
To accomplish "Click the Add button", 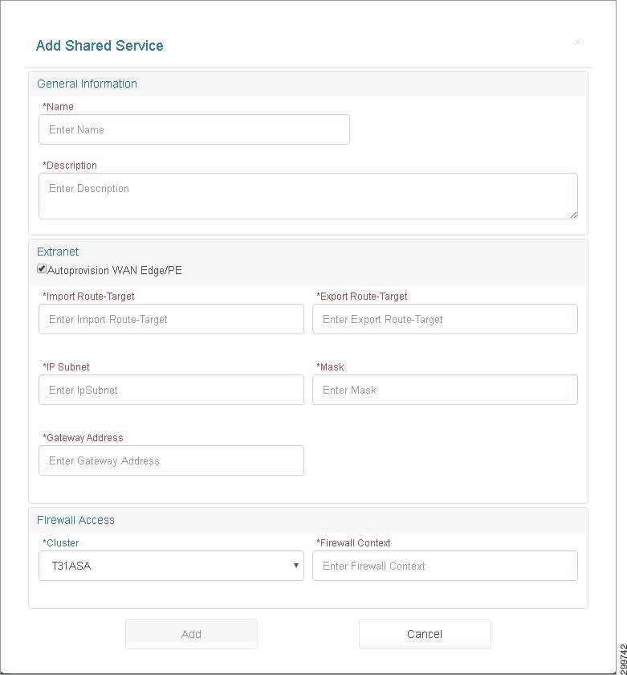I will click(191, 634).
